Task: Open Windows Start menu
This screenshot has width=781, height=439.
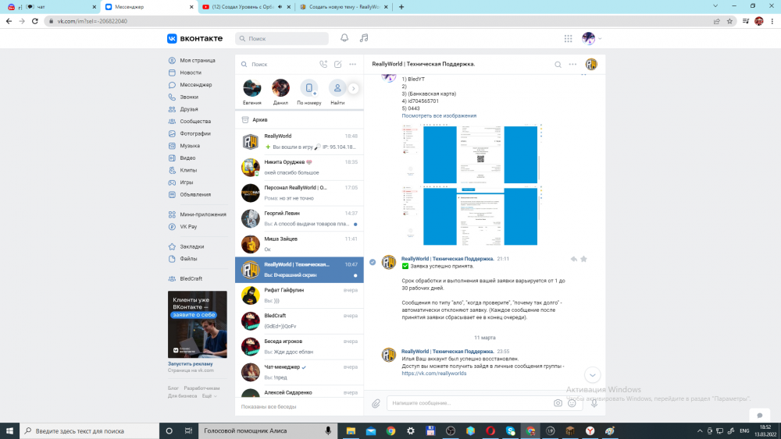Action: [x=9, y=431]
